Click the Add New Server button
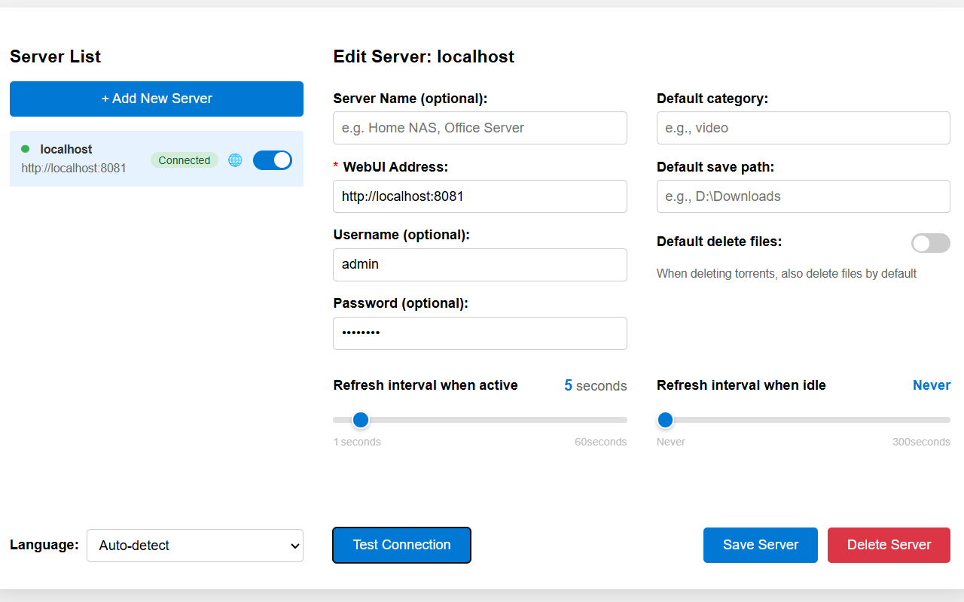 (x=157, y=99)
